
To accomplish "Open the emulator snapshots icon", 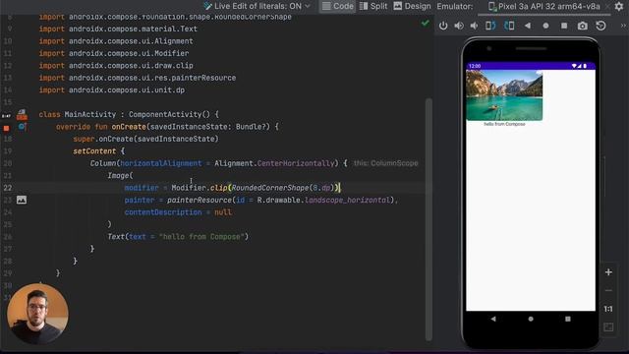I will click(600, 26).
